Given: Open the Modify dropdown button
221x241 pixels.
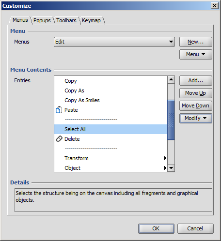Looking at the screenshot, I should pos(196,118).
